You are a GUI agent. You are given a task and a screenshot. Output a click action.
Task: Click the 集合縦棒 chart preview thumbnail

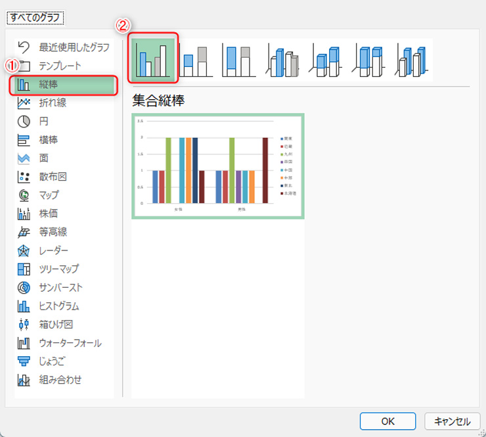click(x=217, y=166)
